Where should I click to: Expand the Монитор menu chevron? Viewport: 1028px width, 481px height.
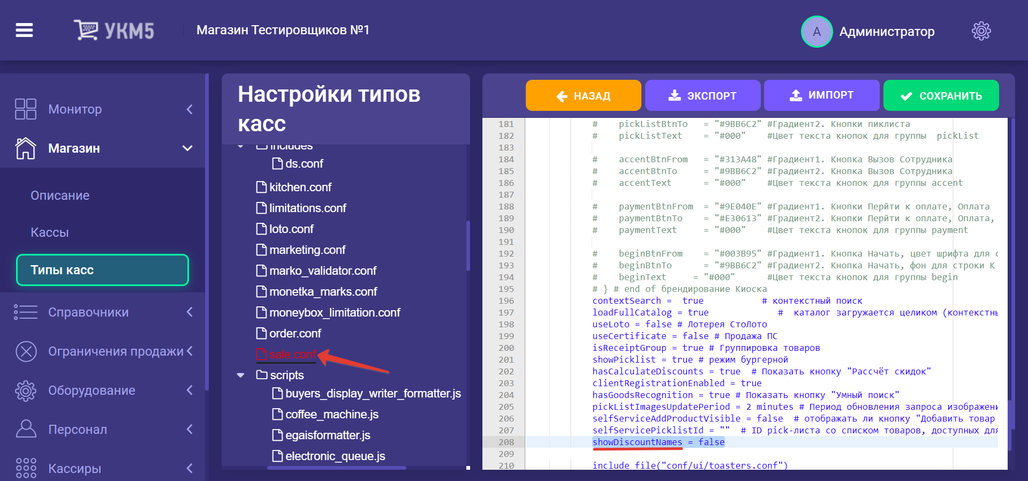(x=190, y=109)
